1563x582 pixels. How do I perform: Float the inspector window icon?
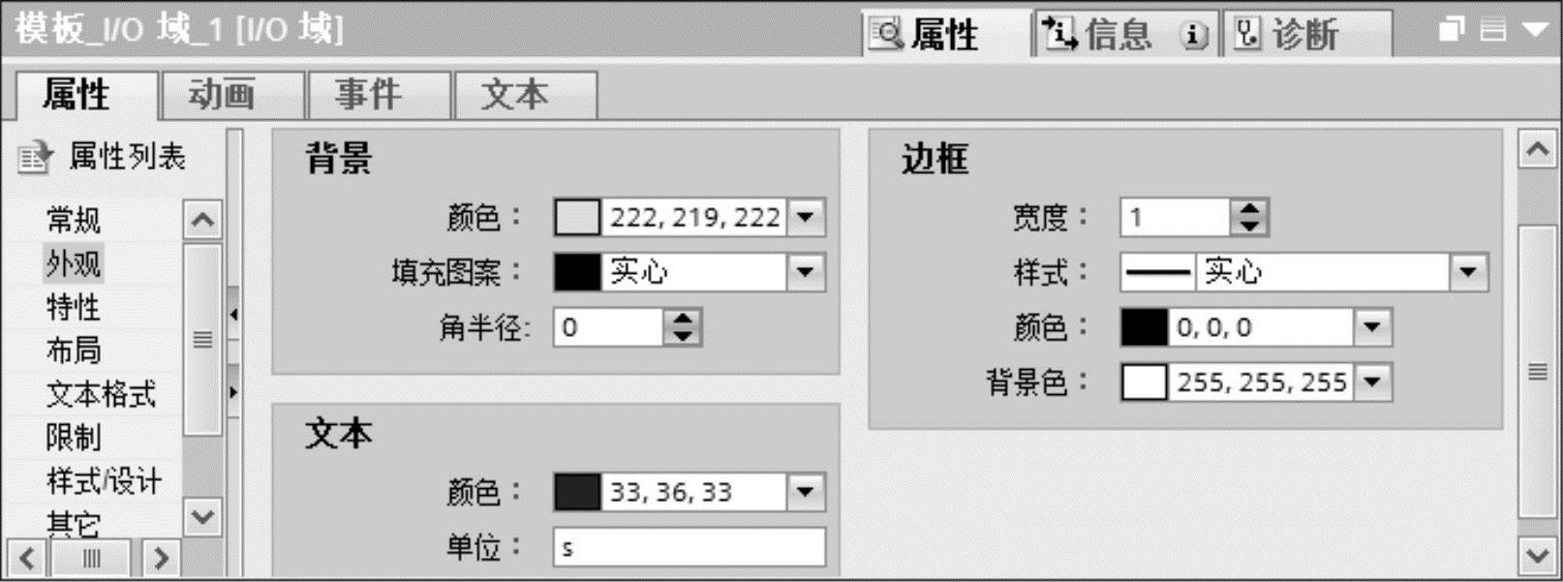coord(1451,30)
